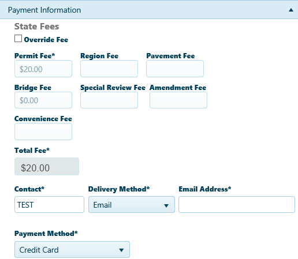Screen dimensions: 298x259
Task: Open the Payment Method dropdown
Action: (x=72, y=250)
